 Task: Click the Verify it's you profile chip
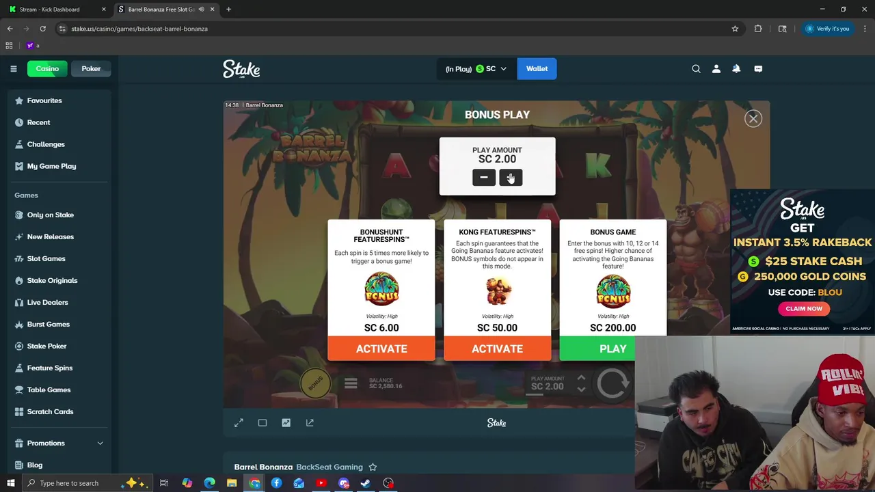(827, 29)
